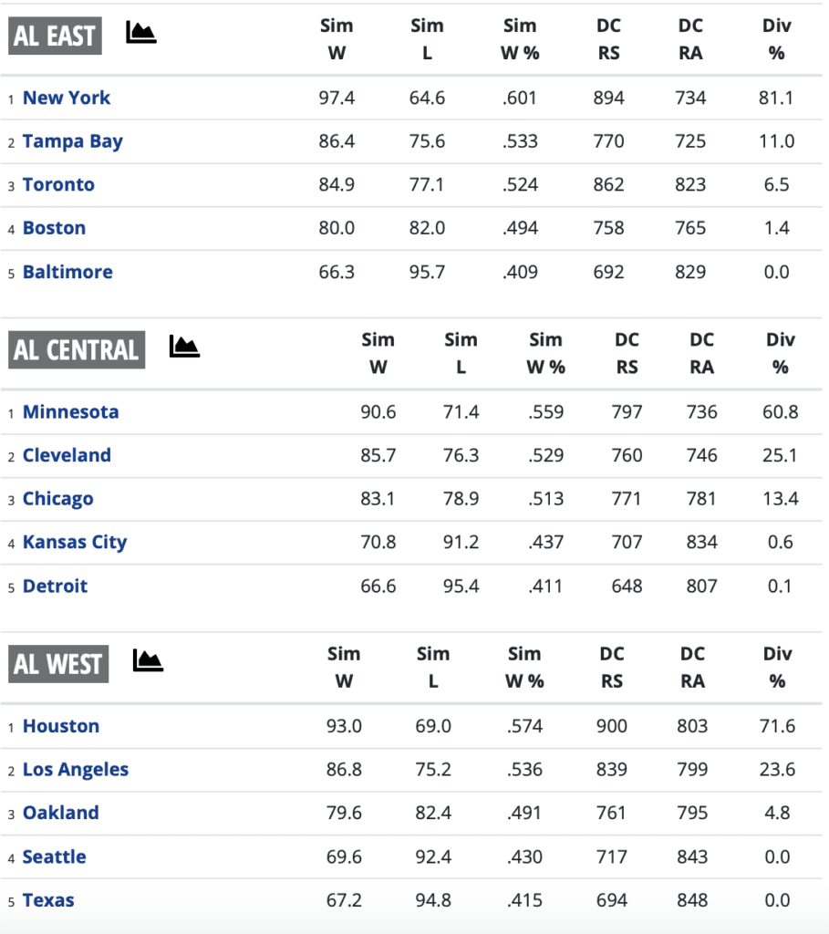This screenshot has width=829, height=934.
Task: Select the Texas team link
Action: (48, 900)
